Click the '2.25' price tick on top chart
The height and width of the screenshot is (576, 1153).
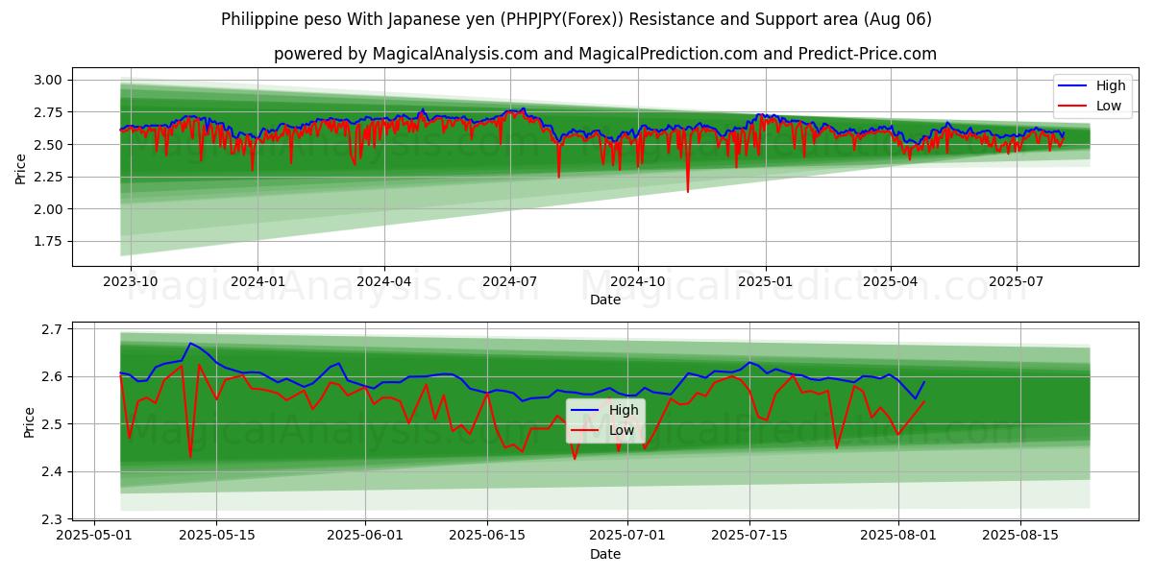pyautogui.click(x=48, y=177)
